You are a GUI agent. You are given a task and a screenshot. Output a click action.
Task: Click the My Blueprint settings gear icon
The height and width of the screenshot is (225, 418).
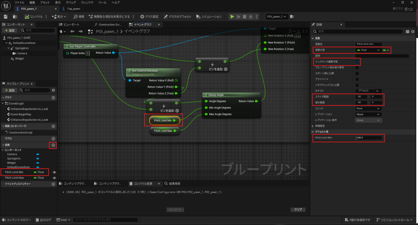click(x=53, y=90)
